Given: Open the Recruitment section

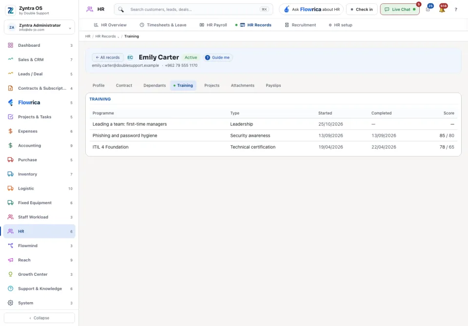Looking at the screenshot, I should 300,25.
